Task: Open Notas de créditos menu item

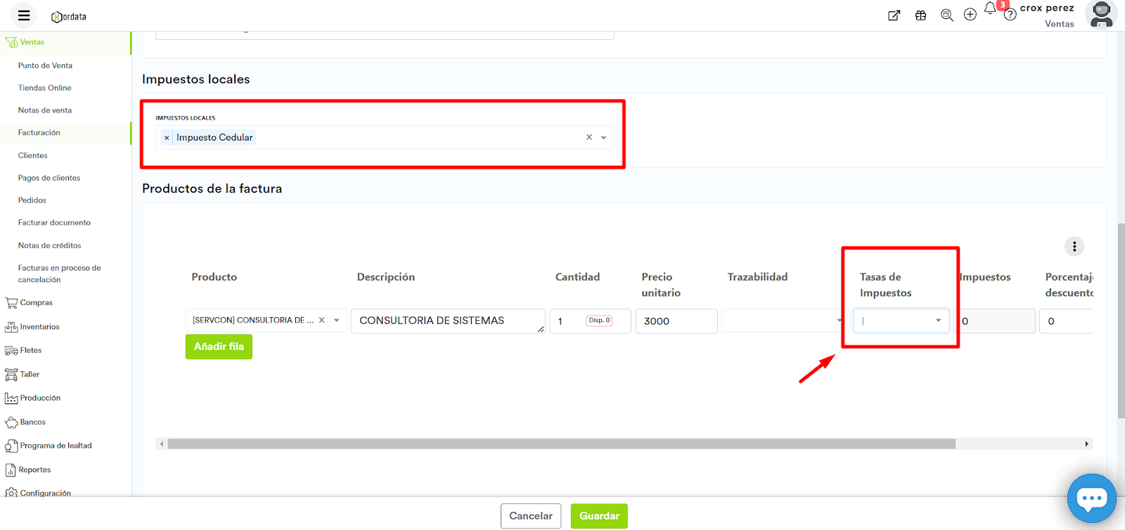Action: click(49, 245)
